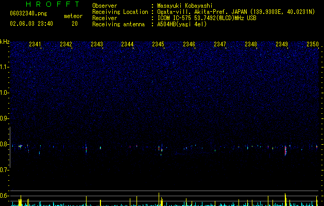This screenshot has height=206, width=324.
Task: Click the strong meteor echo near 2349
Action: pyautogui.click(x=285, y=150)
